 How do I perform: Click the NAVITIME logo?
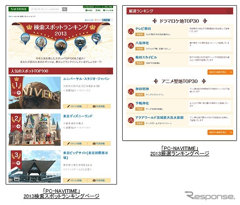tap(18, 9)
